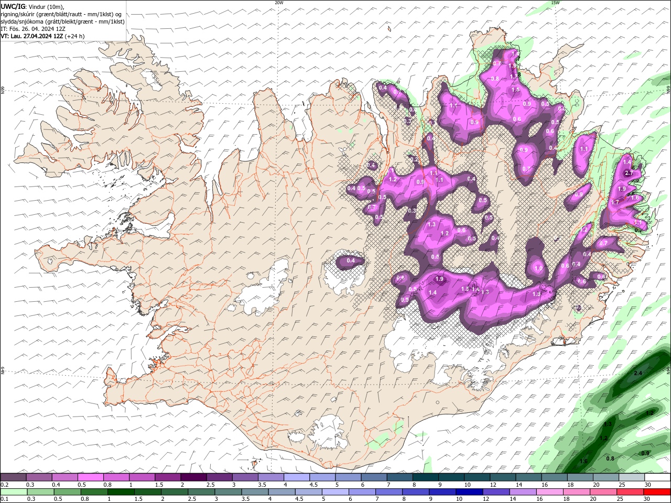
Task: Select the pink 16–18 rain legend swatch
Action: pos(549,492)
